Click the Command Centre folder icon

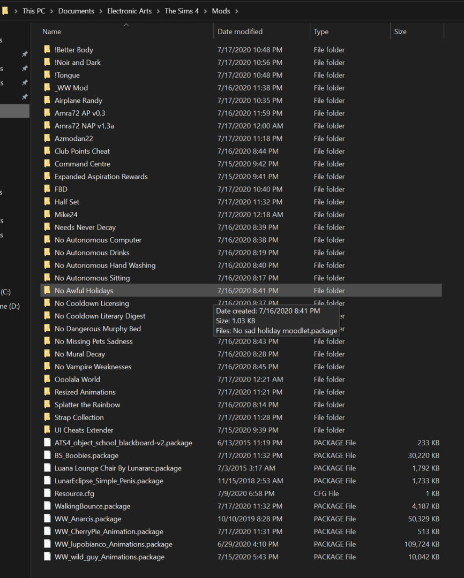(x=47, y=164)
